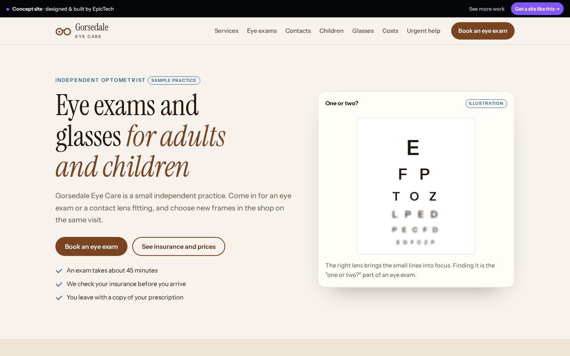Screen dimensions: 570x356
Task: Click the 'INDEPENDENT OPTOMETRIST' label
Action: coord(101,80)
